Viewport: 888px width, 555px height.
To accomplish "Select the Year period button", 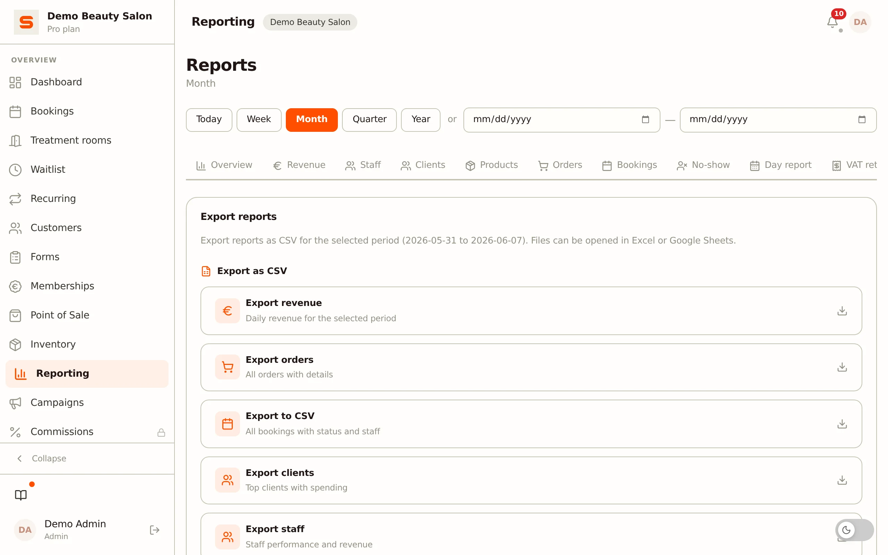I will (420, 120).
